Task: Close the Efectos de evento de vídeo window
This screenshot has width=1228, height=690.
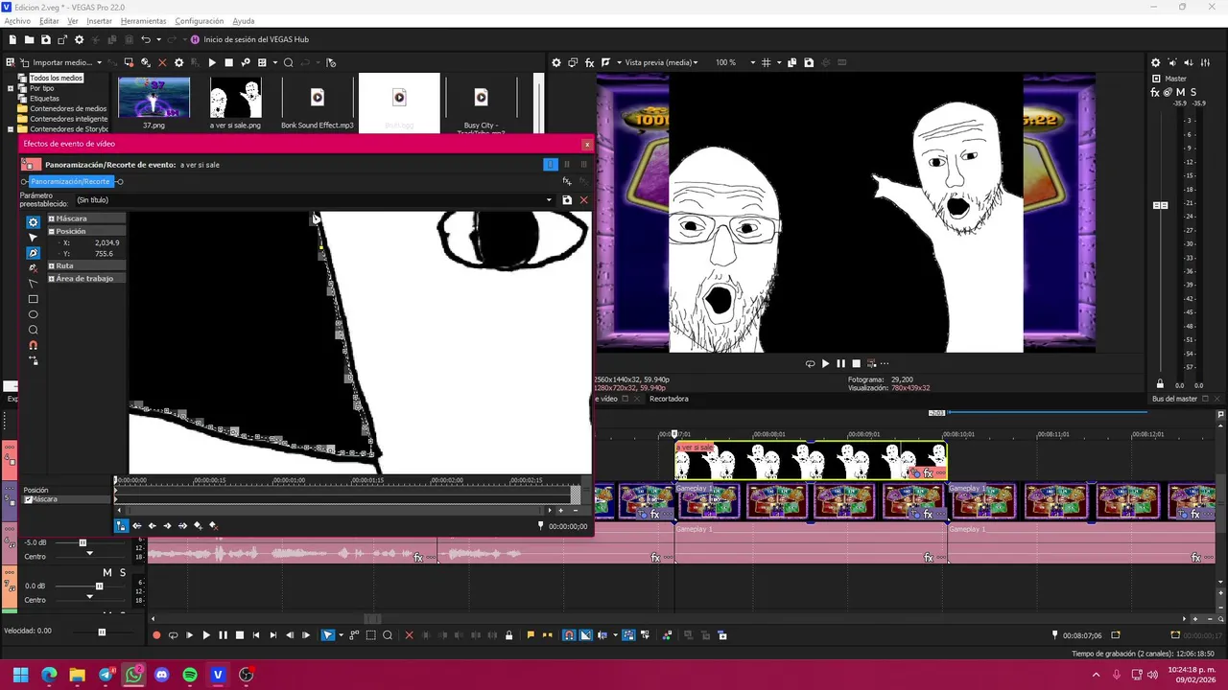Action: [586, 144]
